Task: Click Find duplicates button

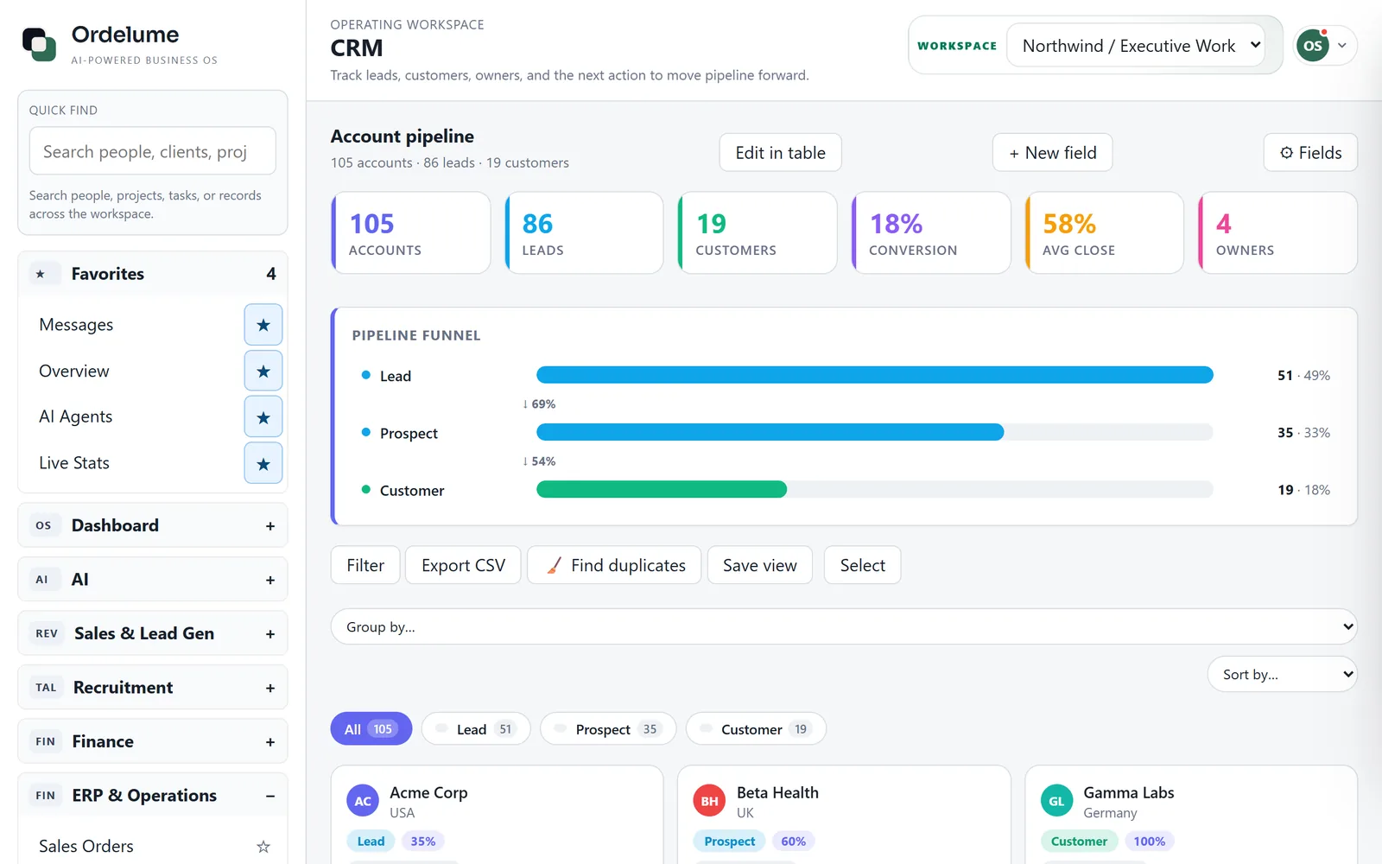Action: tap(614, 565)
